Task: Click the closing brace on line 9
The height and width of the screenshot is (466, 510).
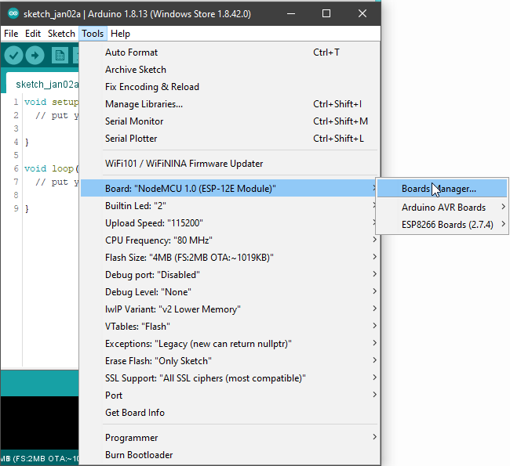Action: point(27,208)
